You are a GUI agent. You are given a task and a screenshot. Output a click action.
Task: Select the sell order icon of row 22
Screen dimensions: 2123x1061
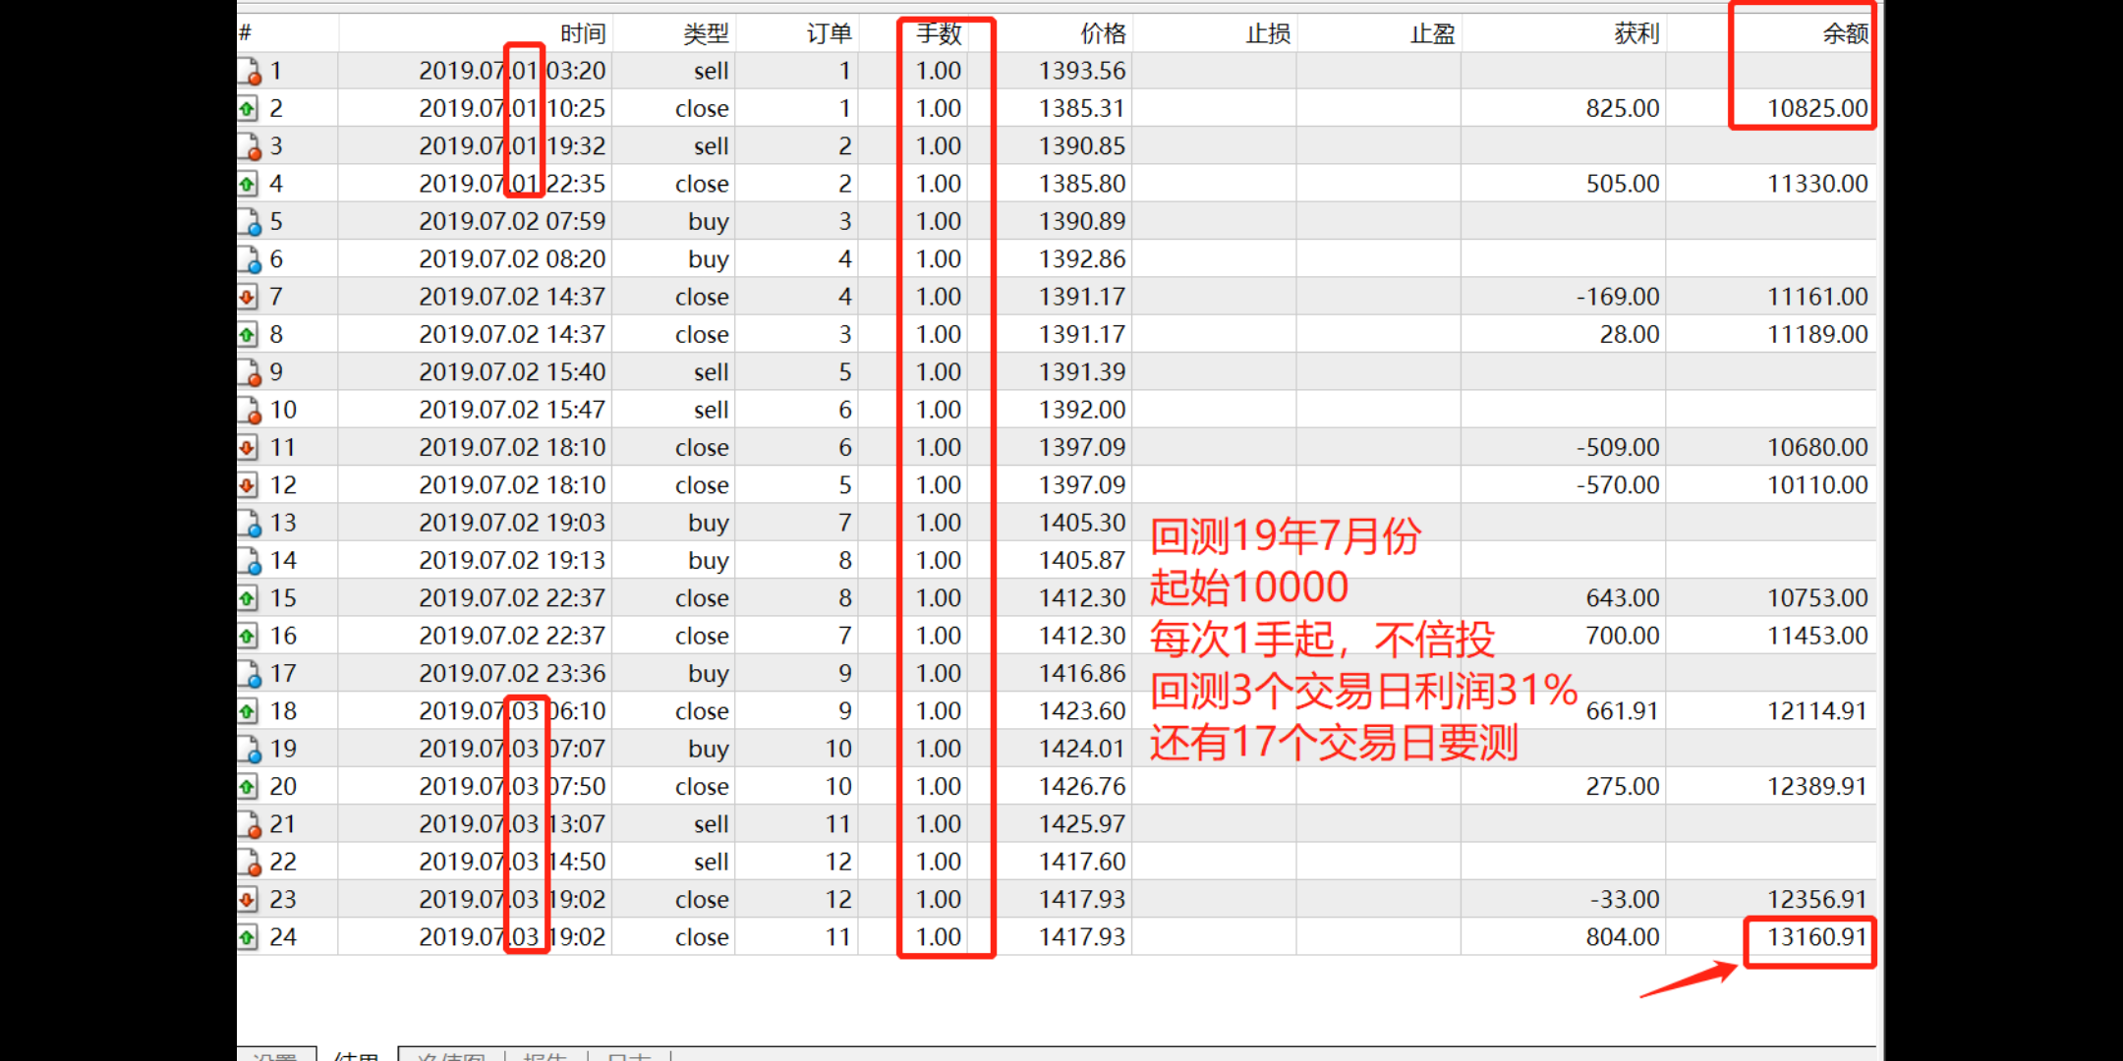[x=249, y=862]
